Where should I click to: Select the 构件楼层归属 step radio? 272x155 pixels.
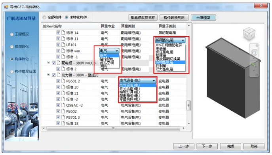pos(11,71)
